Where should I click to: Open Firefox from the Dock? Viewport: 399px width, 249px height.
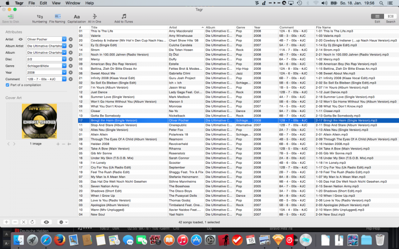click(59, 240)
